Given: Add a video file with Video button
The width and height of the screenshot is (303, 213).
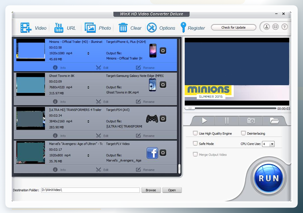Looking at the screenshot, I should pyautogui.click(x=33, y=28).
